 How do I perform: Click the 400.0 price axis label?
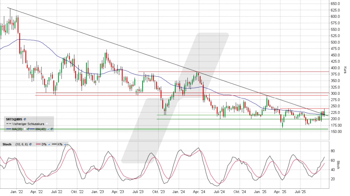[335, 68]
